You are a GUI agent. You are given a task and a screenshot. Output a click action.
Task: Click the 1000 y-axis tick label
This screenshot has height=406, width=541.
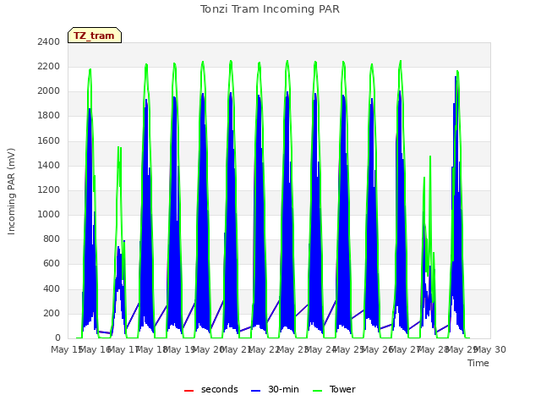click(49, 214)
